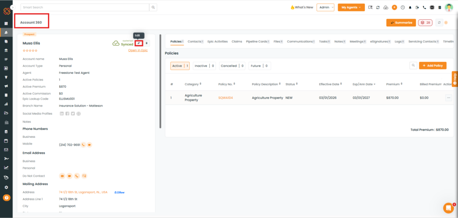Image resolution: width=458 pixels, height=218 pixels.
Task: Open the Open in Epic link
Action: (x=138, y=50)
